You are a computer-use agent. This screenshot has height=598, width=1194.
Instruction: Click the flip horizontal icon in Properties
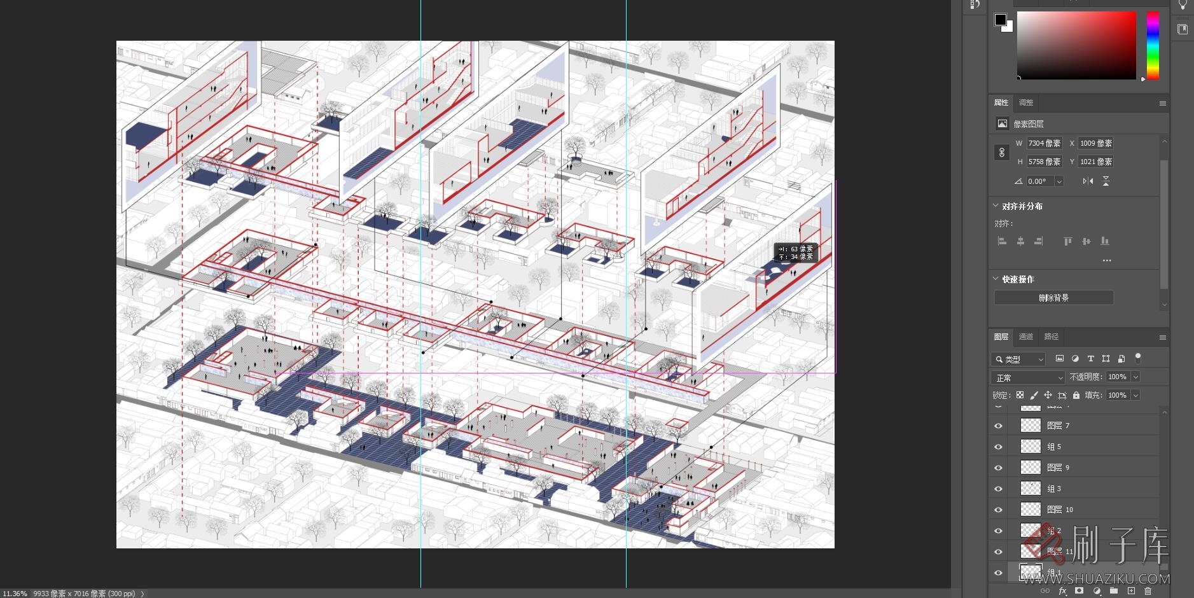click(1088, 181)
